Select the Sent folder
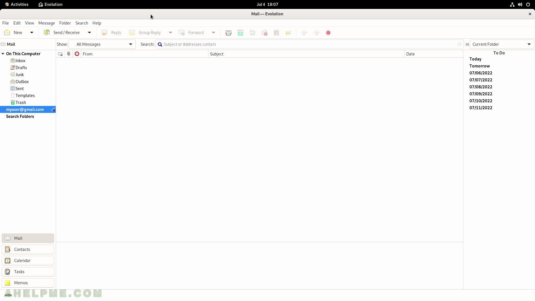This screenshot has height=301, width=535. 20,89
